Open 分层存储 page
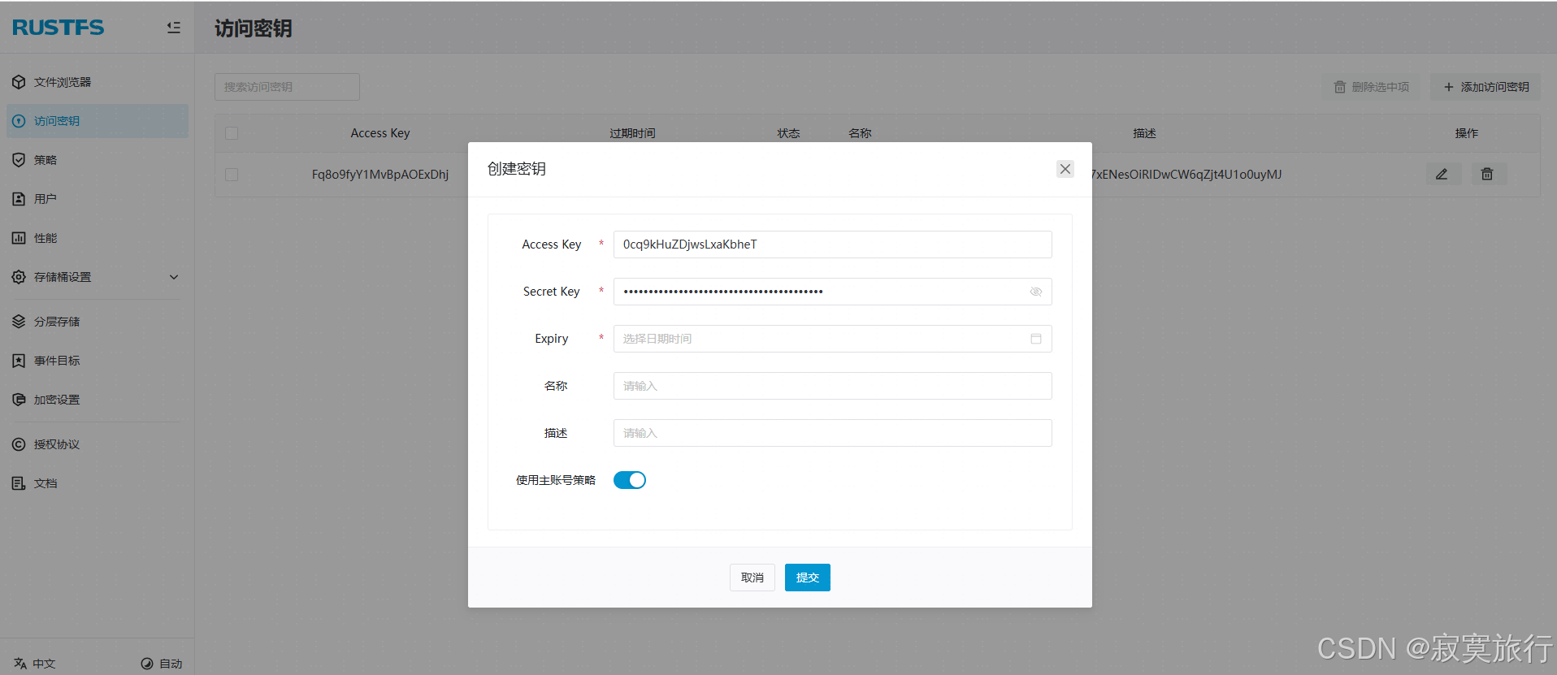This screenshot has width=1557, height=675. click(97, 322)
